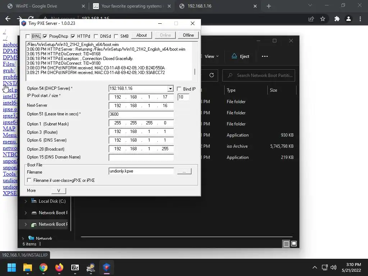The image size is (368, 276).
Task: Open a new browser tab
Action: [x=269, y=6]
